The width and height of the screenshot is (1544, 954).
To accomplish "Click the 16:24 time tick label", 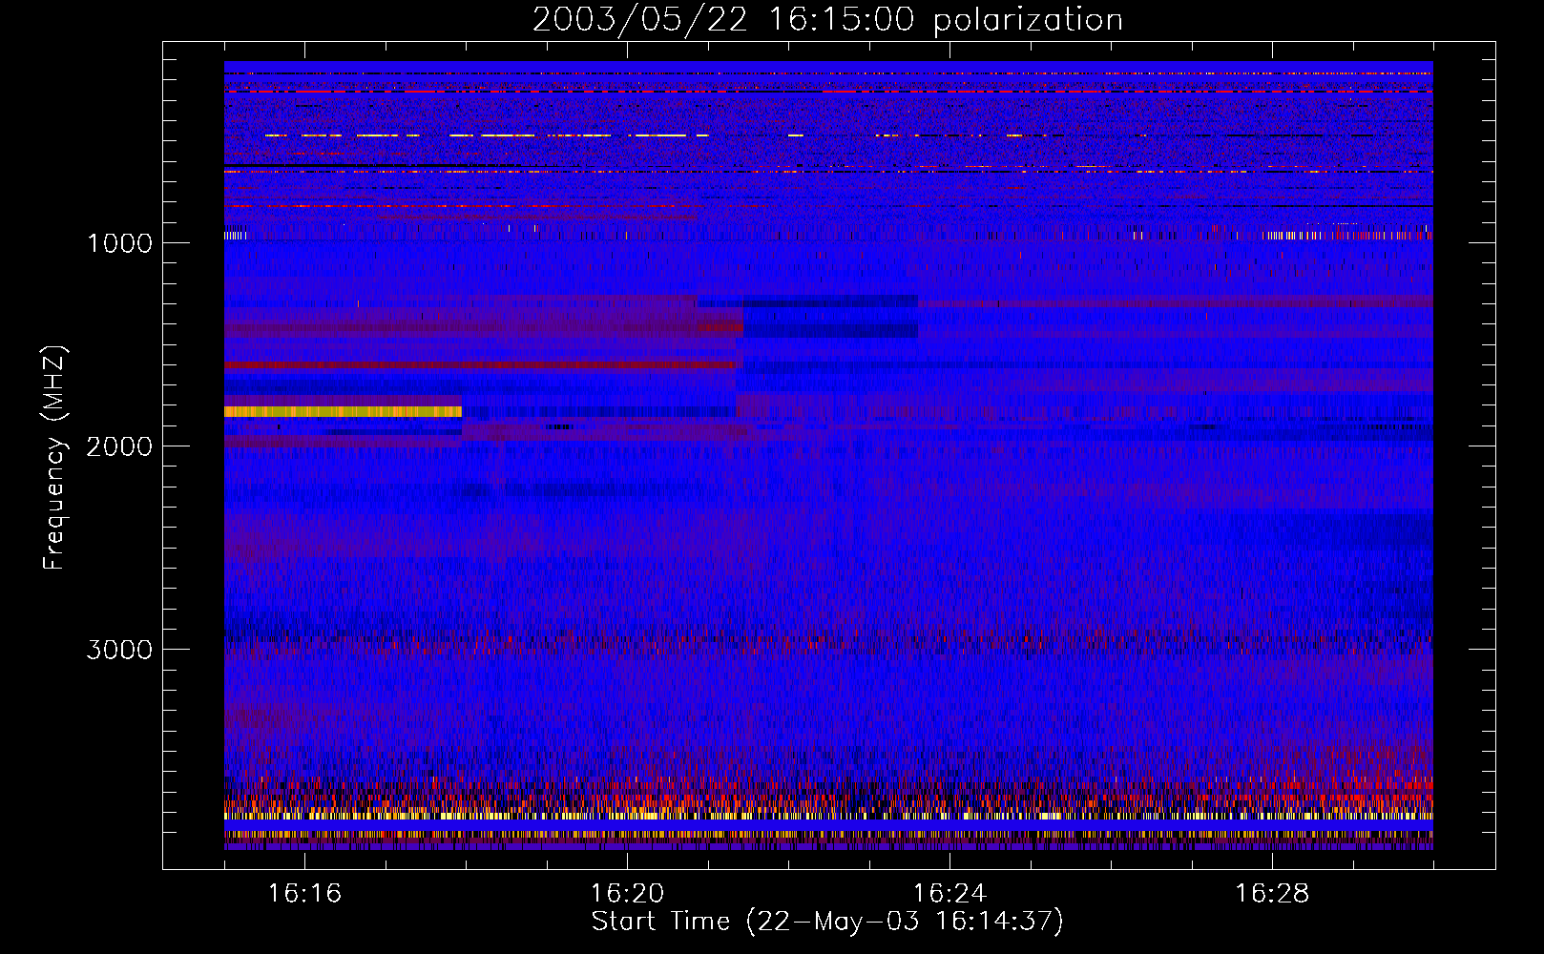I will tap(949, 894).
